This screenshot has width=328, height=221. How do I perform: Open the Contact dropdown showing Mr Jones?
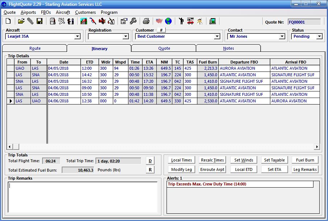pos(282,37)
